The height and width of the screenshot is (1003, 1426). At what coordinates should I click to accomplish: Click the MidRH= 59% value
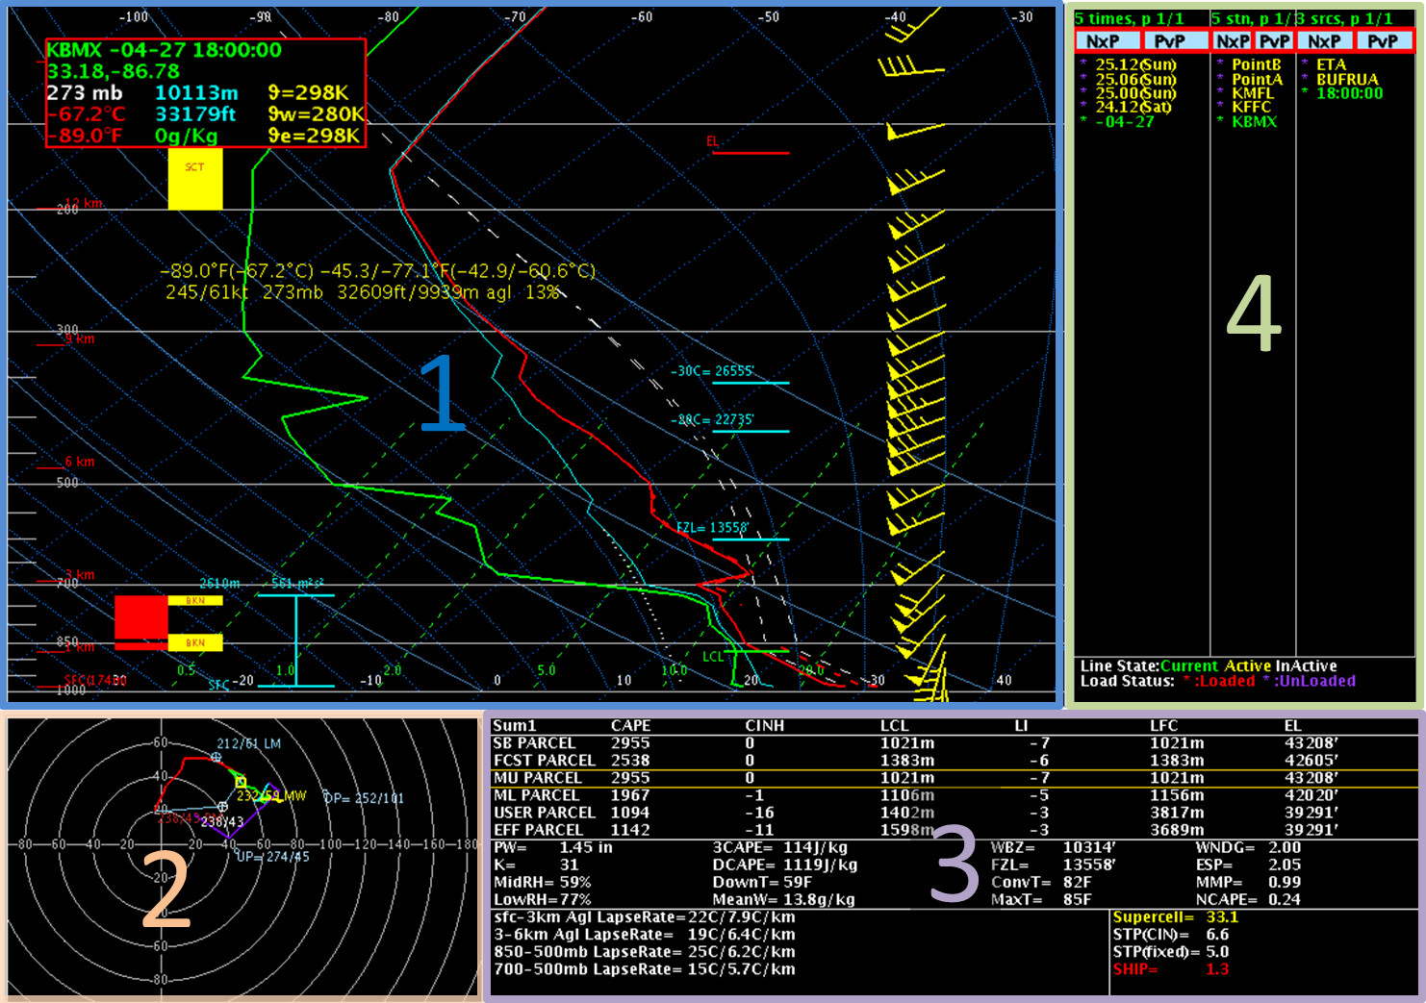pyautogui.click(x=543, y=882)
